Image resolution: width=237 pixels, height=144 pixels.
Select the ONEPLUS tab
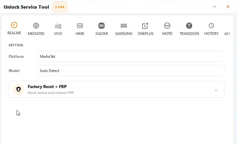click(x=145, y=29)
